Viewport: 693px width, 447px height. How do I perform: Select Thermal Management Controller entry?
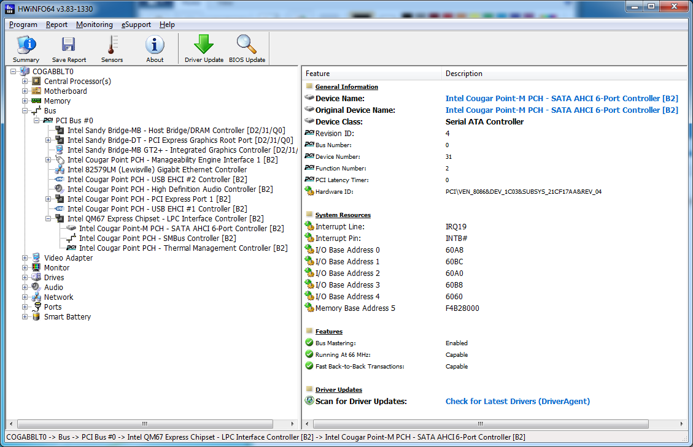pyautogui.click(x=183, y=248)
